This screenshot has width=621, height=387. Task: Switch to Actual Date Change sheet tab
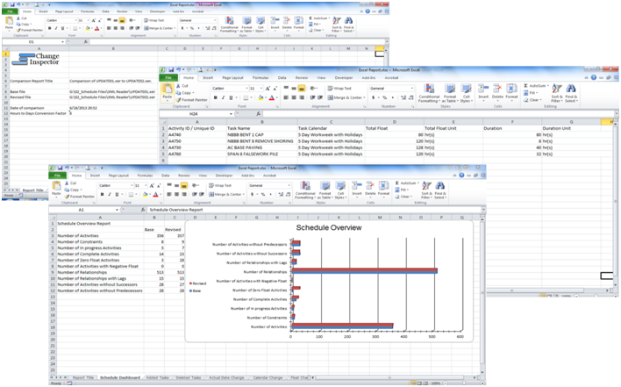(226, 377)
